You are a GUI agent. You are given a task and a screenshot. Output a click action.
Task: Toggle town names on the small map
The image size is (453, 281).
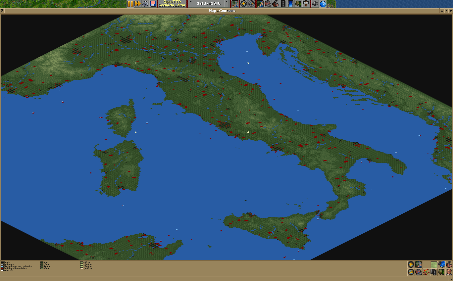point(419,272)
